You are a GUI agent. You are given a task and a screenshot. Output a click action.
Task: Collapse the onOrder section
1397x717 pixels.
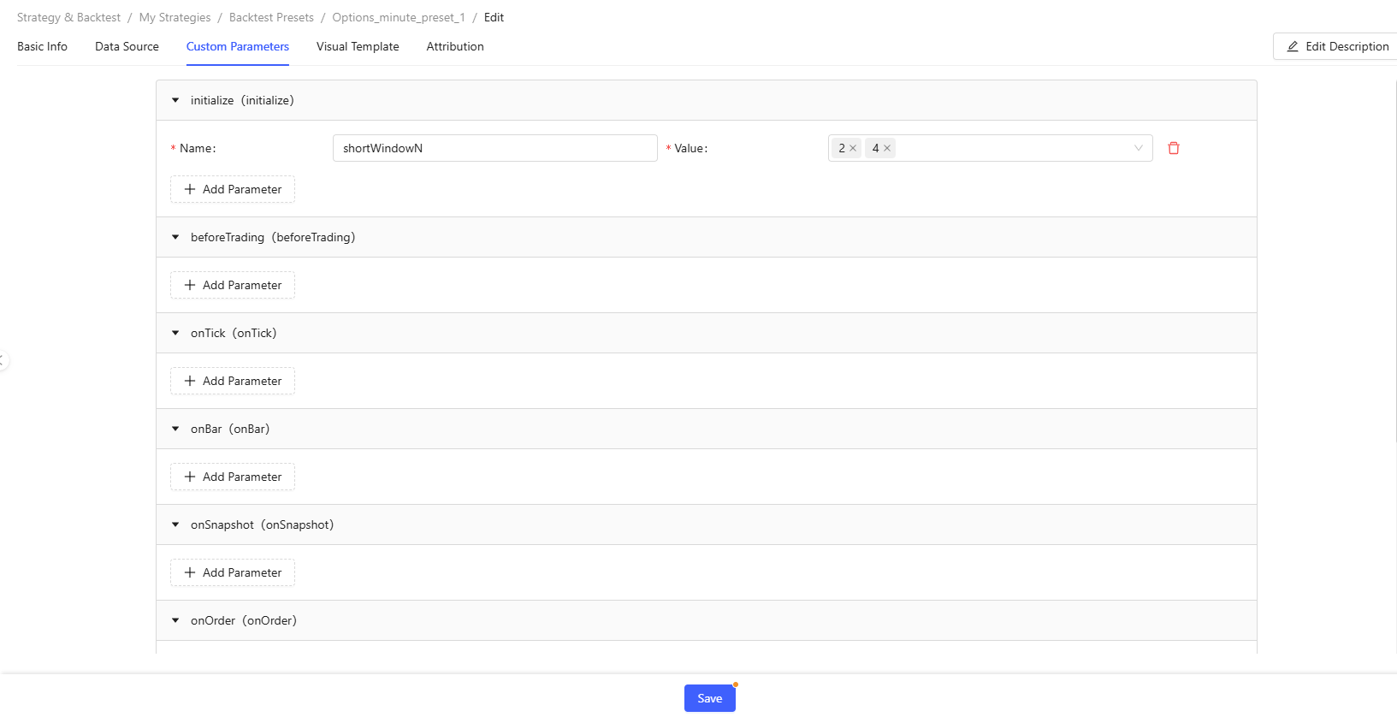pos(175,621)
